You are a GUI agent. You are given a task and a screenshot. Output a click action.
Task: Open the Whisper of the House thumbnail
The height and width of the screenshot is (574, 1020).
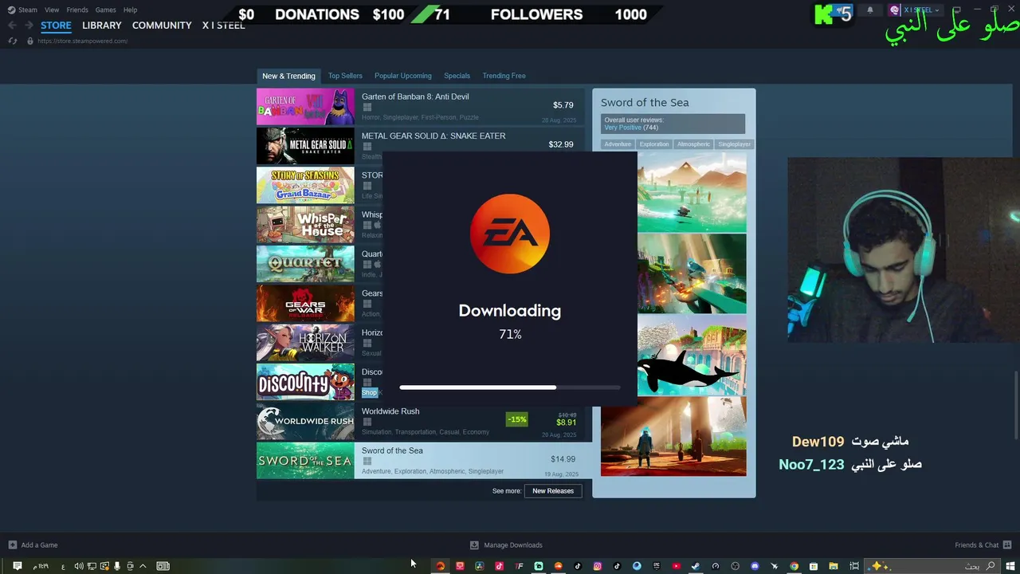coord(305,224)
